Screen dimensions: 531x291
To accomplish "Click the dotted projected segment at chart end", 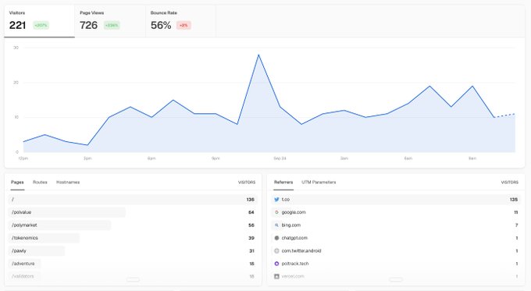I will point(504,115).
